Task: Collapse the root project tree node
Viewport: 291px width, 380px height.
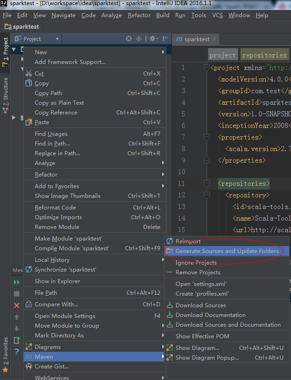Action: click(x=14, y=50)
